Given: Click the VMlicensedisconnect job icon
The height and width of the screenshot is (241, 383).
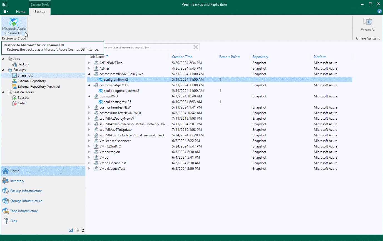Looking at the screenshot, I should point(96,141).
